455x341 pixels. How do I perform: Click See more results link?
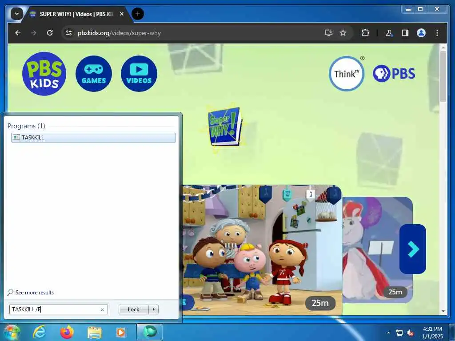point(35,292)
